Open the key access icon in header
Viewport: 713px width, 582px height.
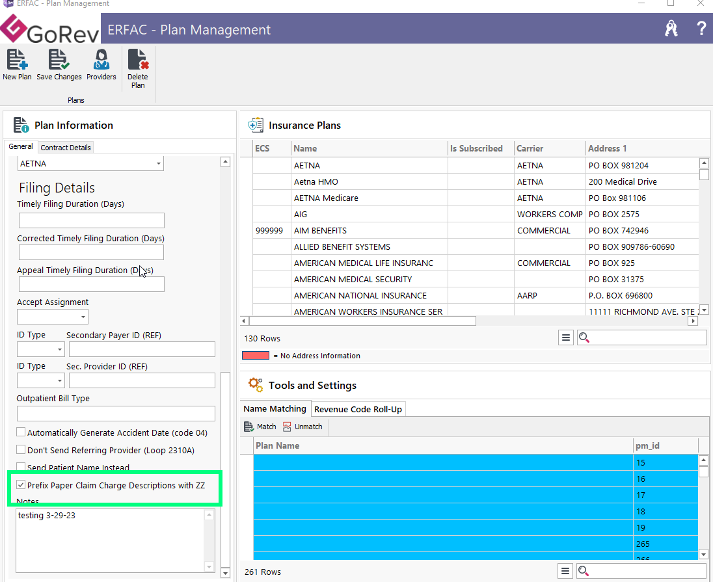tap(671, 28)
